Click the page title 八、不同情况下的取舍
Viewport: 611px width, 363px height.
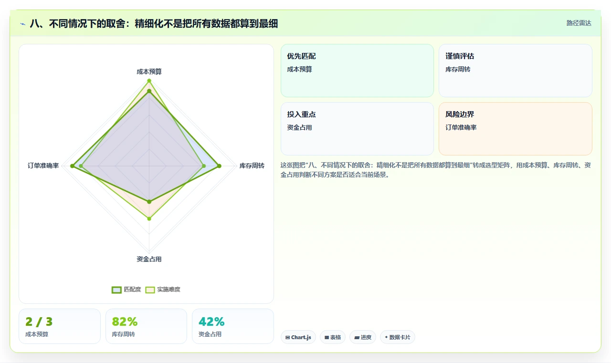pos(154,24)
